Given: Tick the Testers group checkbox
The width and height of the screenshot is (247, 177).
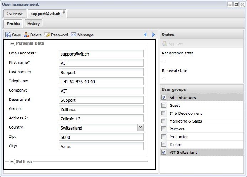Looking at the screenshot, I should (x=164, y=145).
